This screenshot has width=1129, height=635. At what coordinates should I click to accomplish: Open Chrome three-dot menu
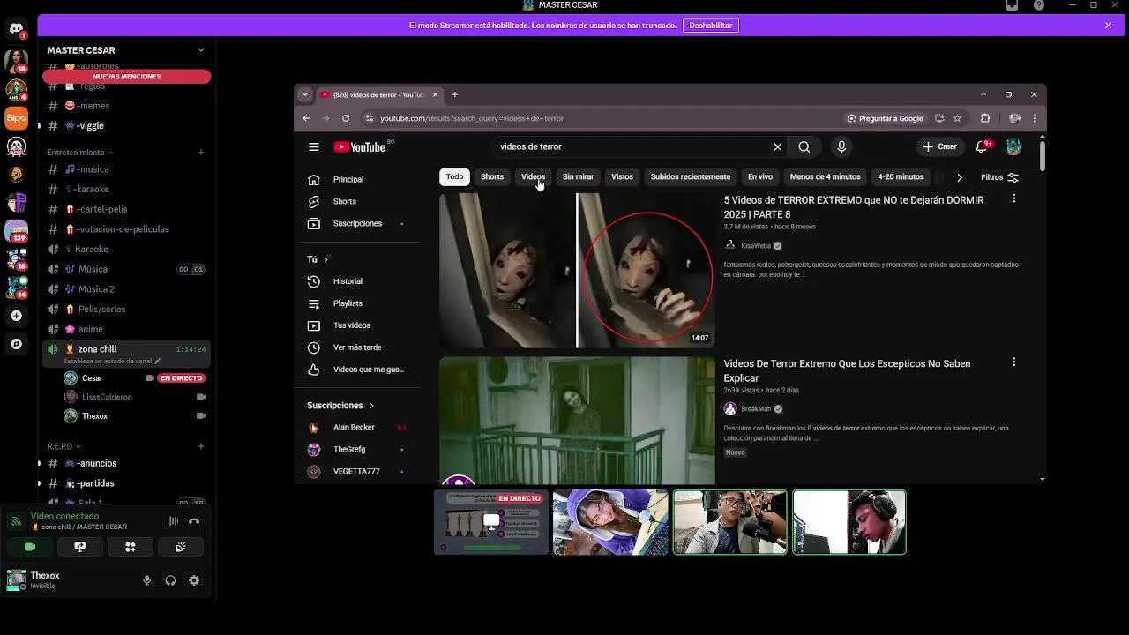click(1034, 118)
